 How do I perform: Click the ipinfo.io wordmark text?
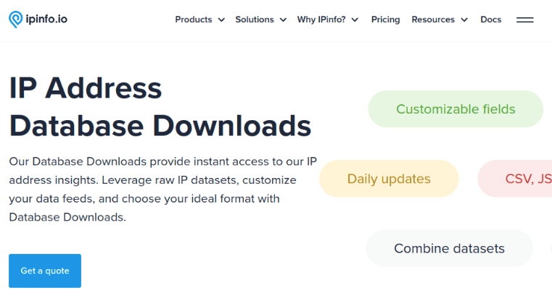point(46,19)
